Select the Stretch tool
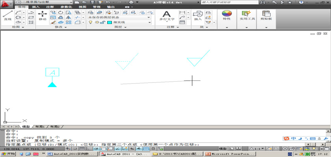 click(x=69, y=13)
